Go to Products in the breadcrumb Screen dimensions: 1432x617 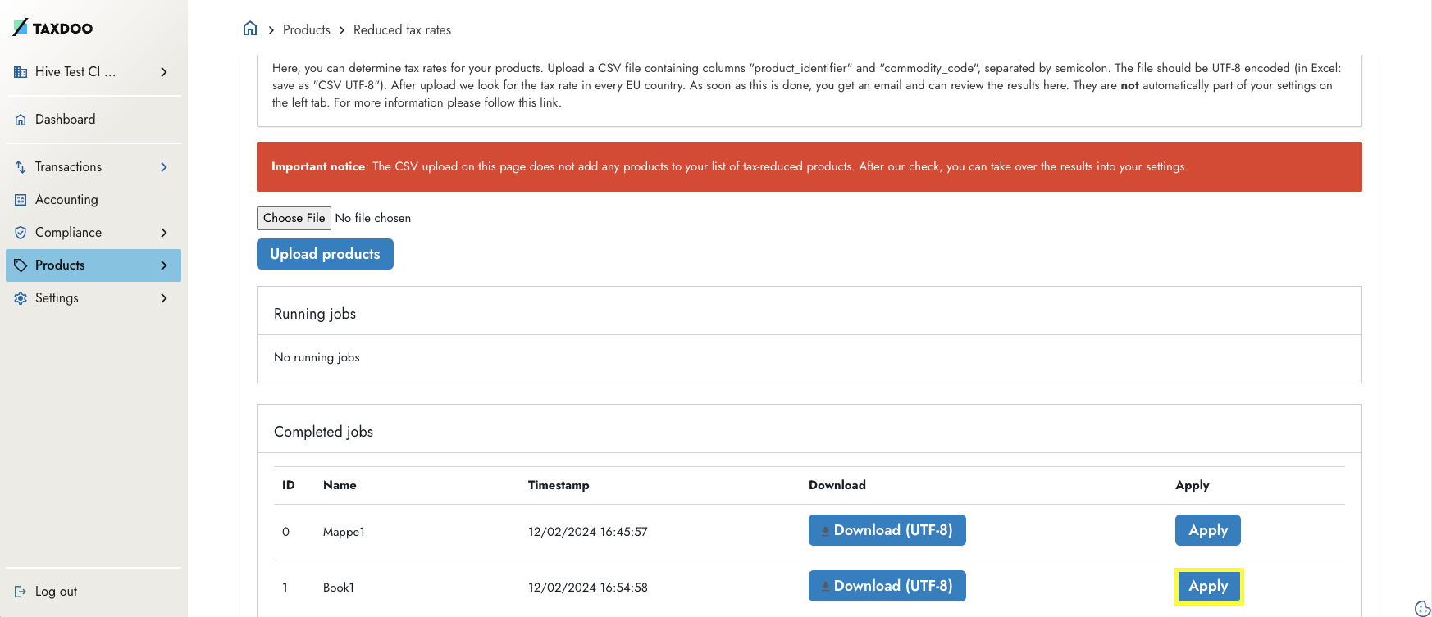coord(307,29)
